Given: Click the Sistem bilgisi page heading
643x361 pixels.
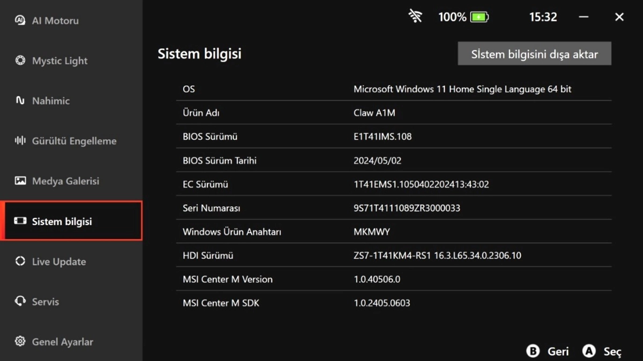Looking at the screenshot, I should (x=199, y=54).
